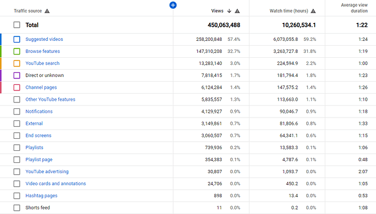Open the YouTube search traffic link
The height and width of the screenshot is (214, 376).
(x=43, y=63)
